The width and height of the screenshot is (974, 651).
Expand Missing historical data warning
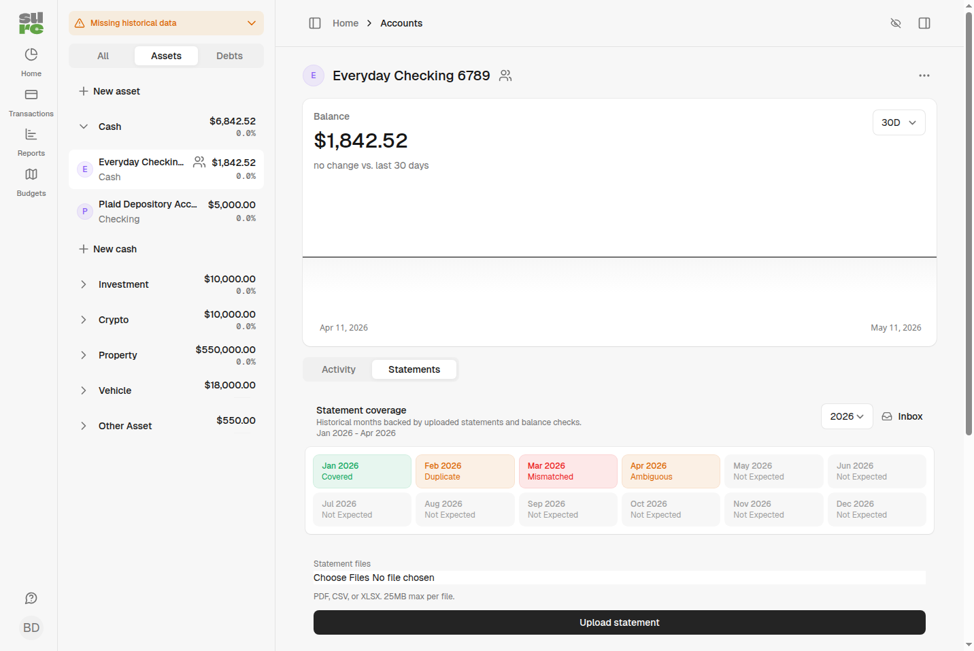(x=166, y=23)
